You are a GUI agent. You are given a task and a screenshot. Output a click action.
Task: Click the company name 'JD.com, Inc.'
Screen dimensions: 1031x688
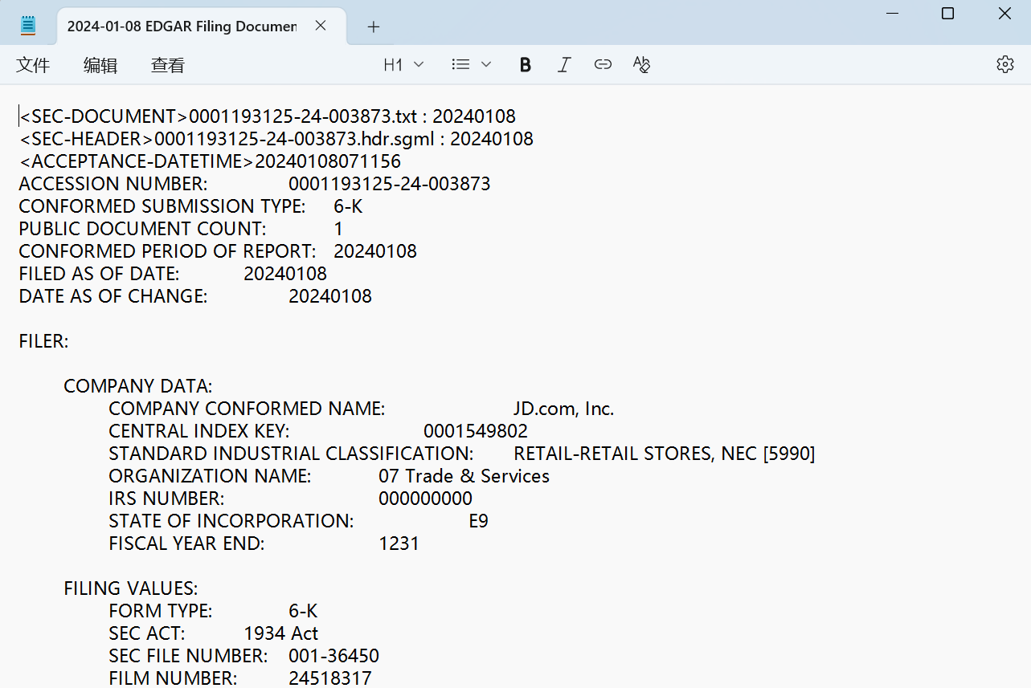pos(564,409)
